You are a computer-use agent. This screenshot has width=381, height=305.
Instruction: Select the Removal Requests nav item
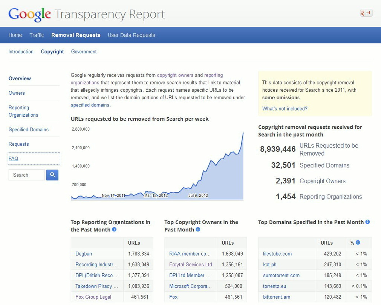(x=76, y=35)
